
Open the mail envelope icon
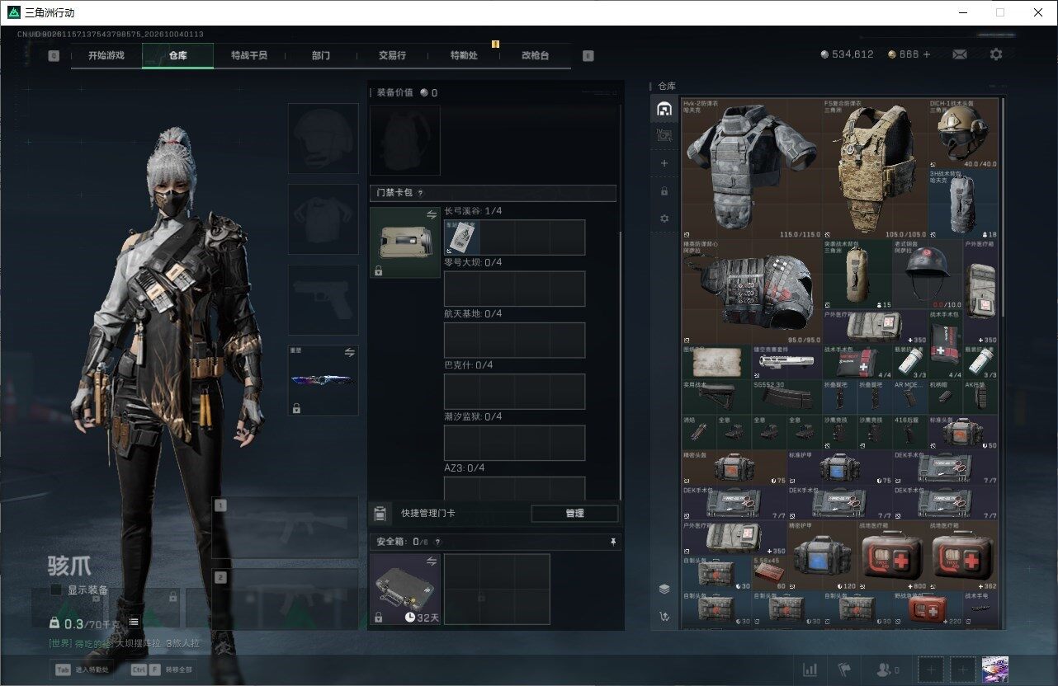point(959,54)
